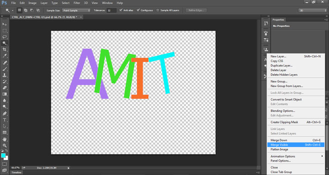Select the Dodge tool
Viewport: 329px width, 175px height.
pyautogui.click(x=5, y=106)
